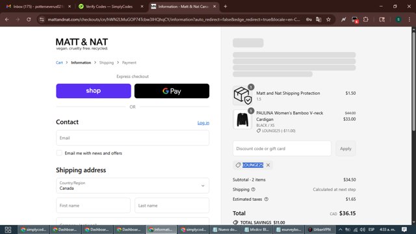Click the Subtotal $34.50 value
The width and height of the screenshot is (416, 234).
350,179
